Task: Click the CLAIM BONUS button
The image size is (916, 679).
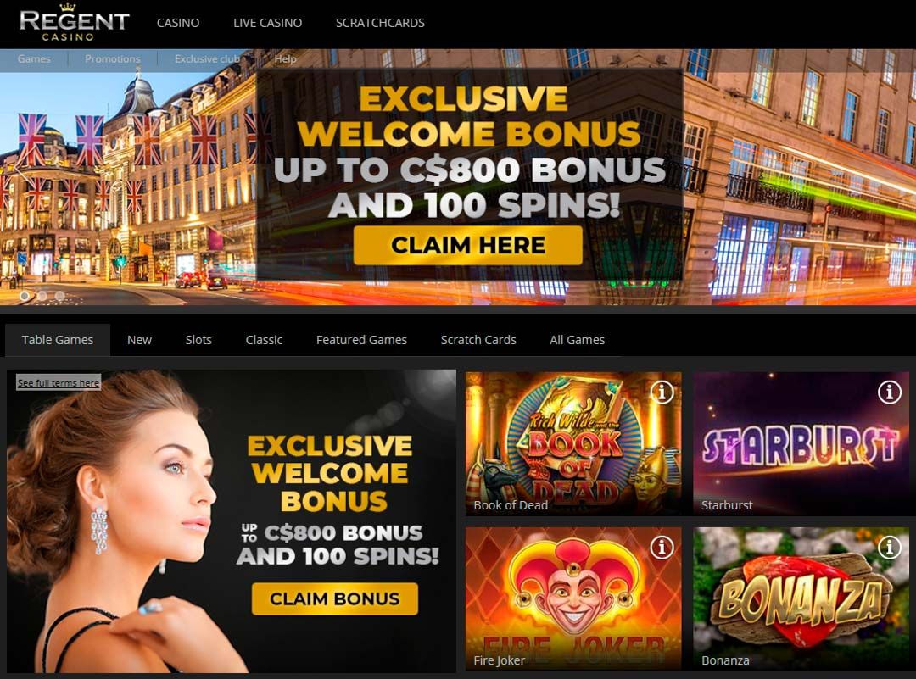Action: click(335, 598)
